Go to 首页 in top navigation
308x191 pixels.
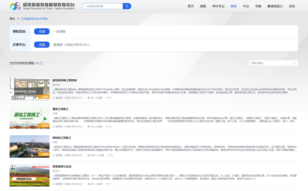coord(191,6)
